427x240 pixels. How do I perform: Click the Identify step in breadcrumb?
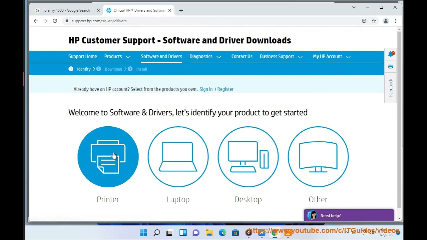(84, 69)
